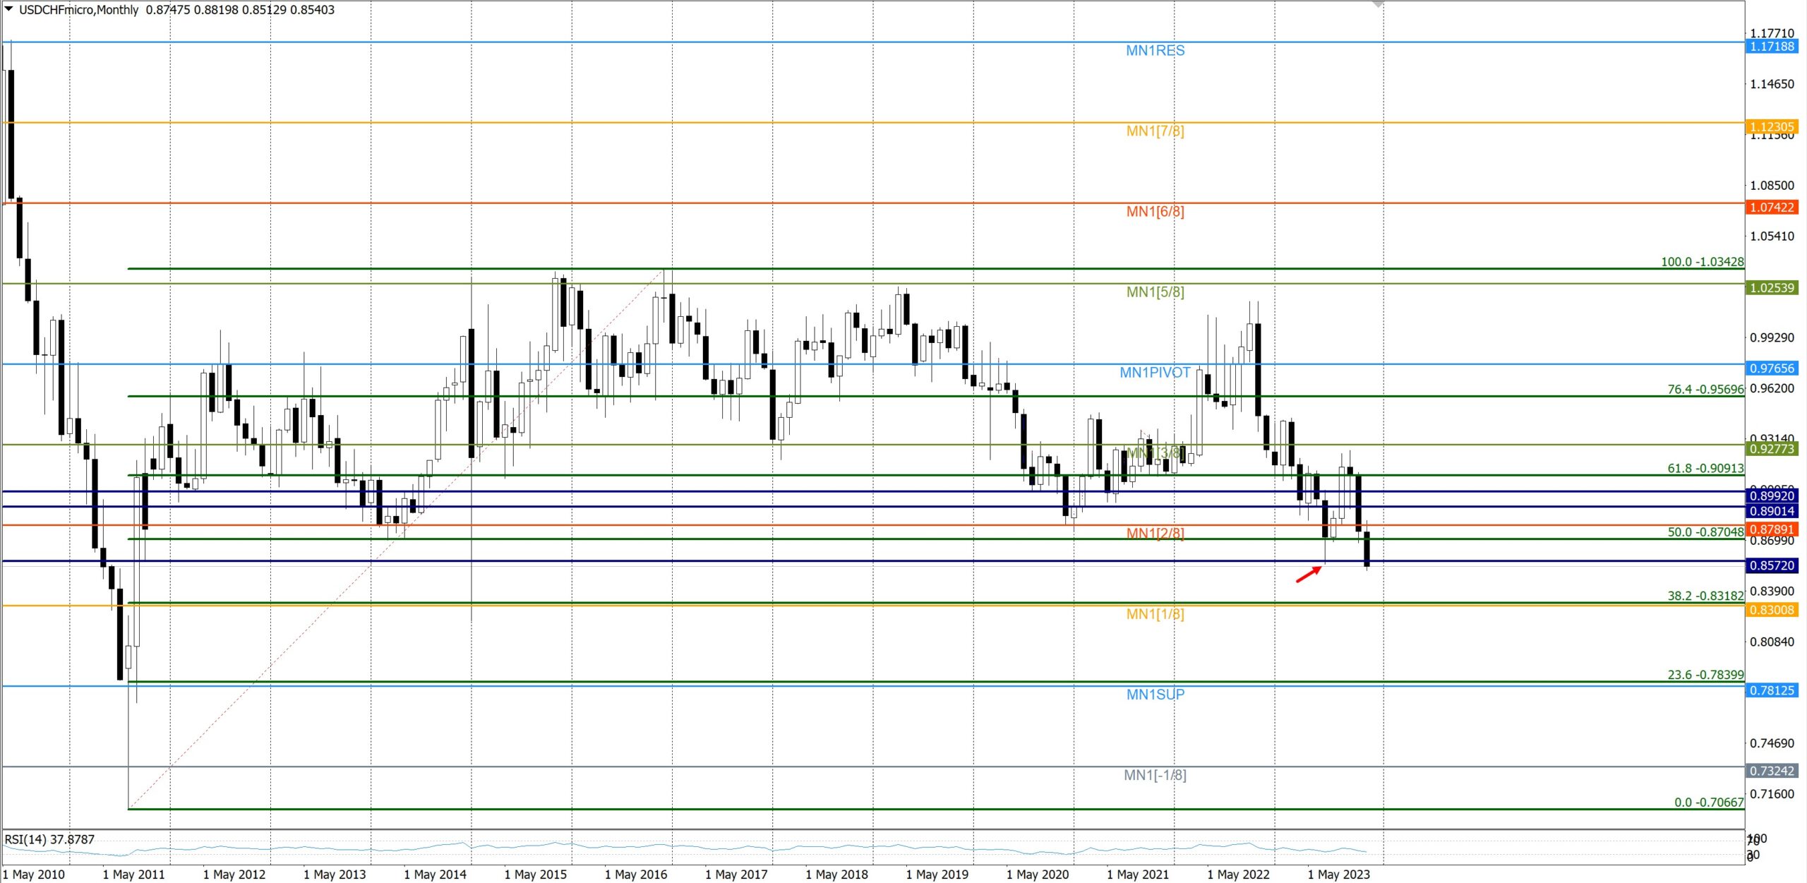Viewport: 1807px width, 883px height.
Task: Click the 0.83008 orange price tag
Action: [1772, 610]
